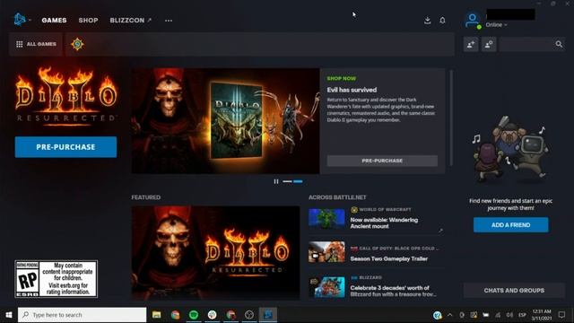
Task: Open OBS Studio from the taskbar
Action: pyautogui.click(x=249, y=315)
